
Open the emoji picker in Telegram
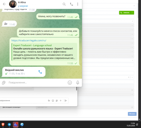click(x=70, y=83)
